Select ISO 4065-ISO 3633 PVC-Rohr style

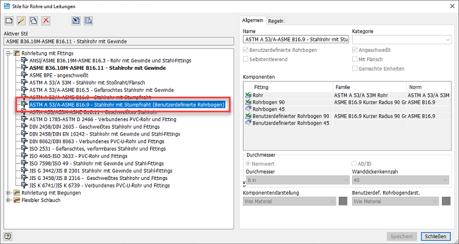point(78,156)
